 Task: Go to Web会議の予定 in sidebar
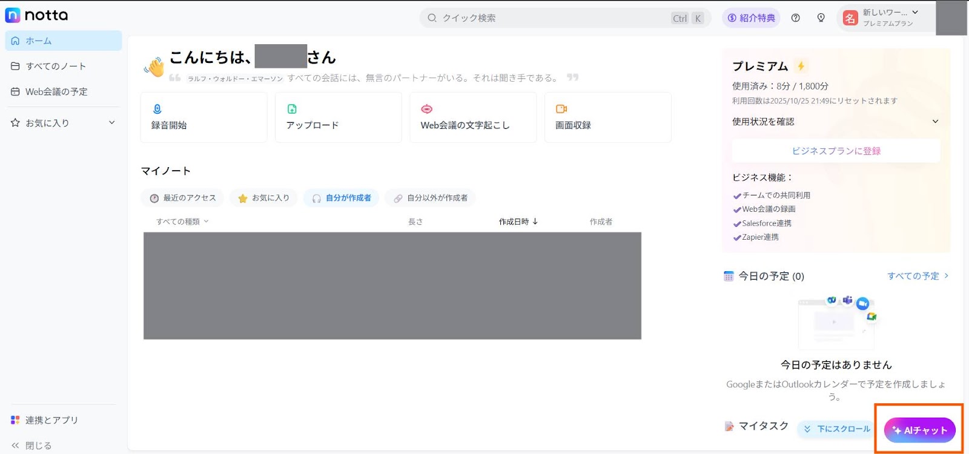(56, 92)
